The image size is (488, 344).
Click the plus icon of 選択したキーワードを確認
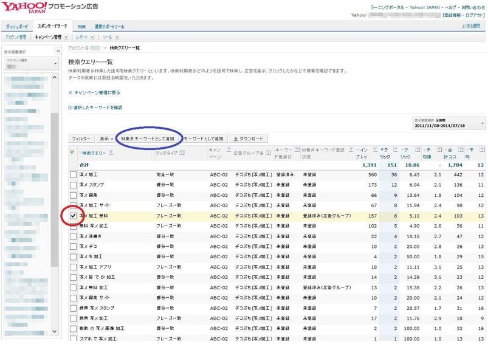tap(70, 108)
